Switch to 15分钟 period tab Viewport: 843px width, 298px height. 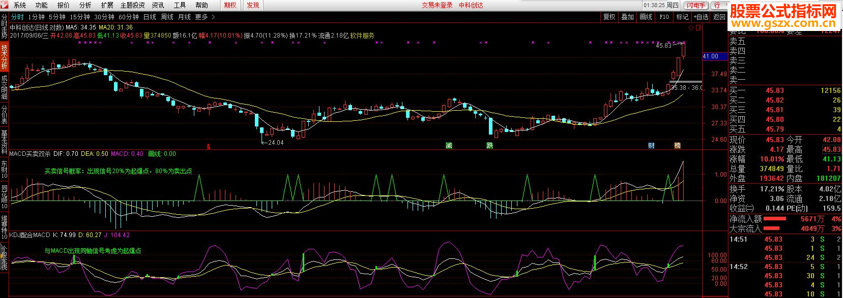click(80, 17)
